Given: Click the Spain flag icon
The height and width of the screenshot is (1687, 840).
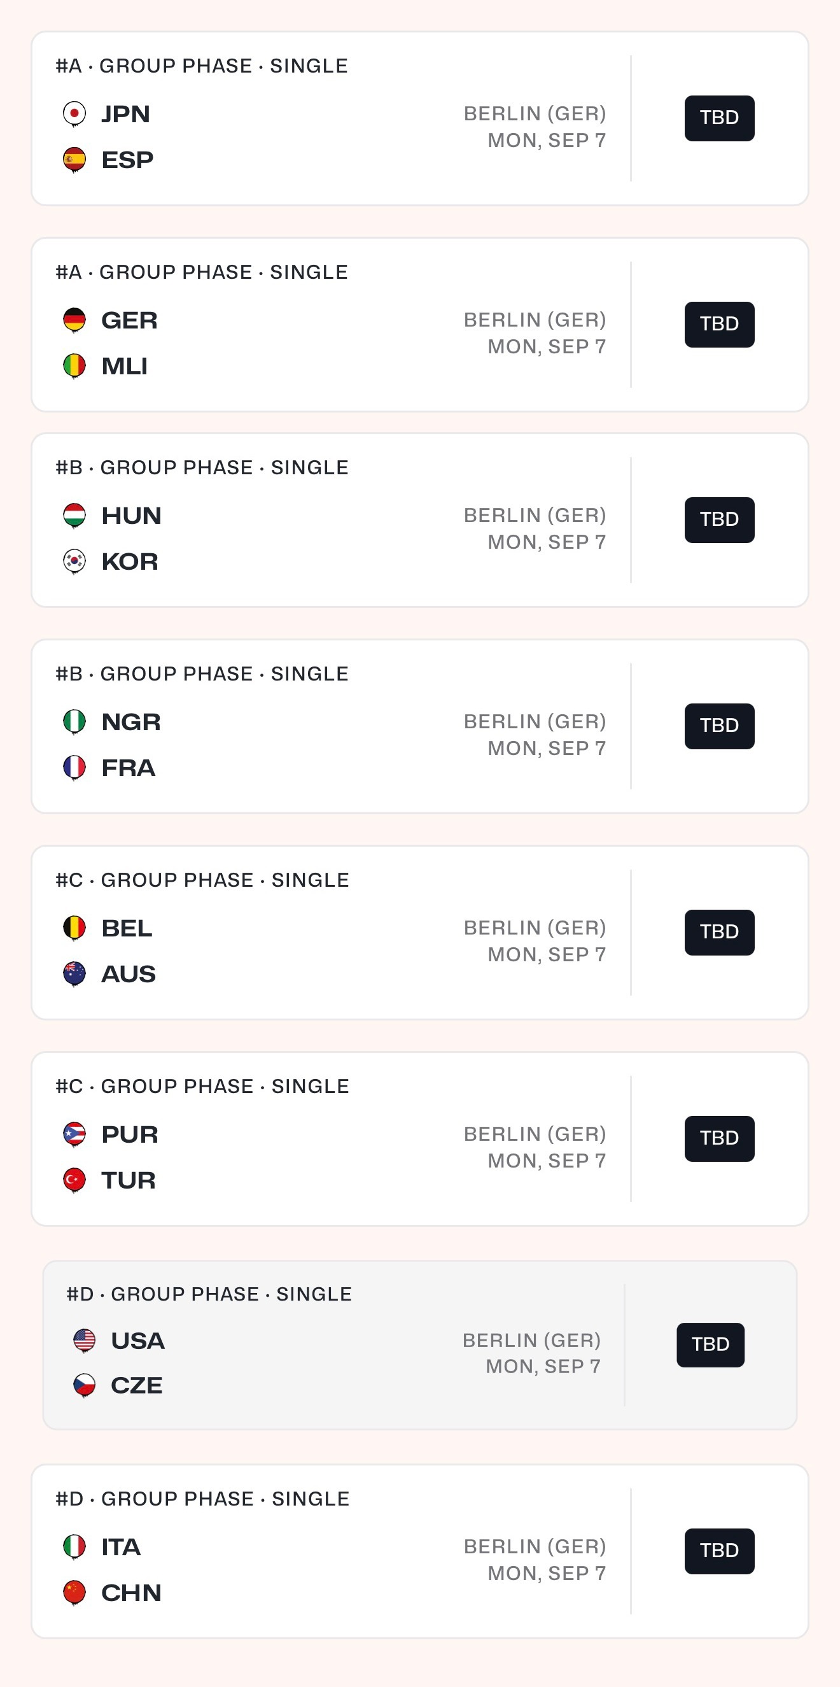Looking at the screenshot, I should (x=74, y=159).
